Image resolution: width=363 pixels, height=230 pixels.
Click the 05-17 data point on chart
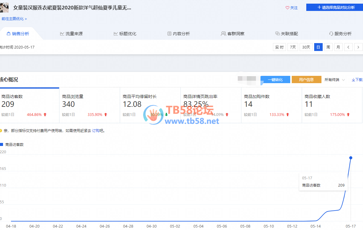tap(351, 158)
